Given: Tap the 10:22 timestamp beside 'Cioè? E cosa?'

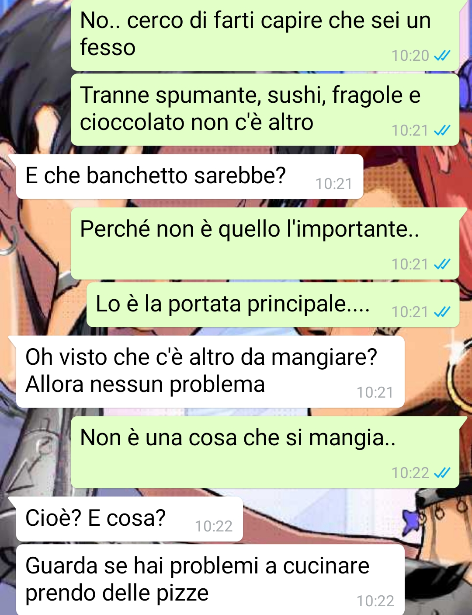Looking at the screenshot, I should 214,526.
